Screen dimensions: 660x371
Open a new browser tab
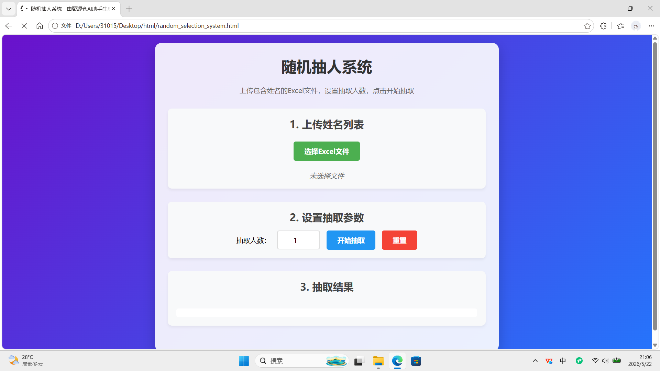(x=129, y=9)
